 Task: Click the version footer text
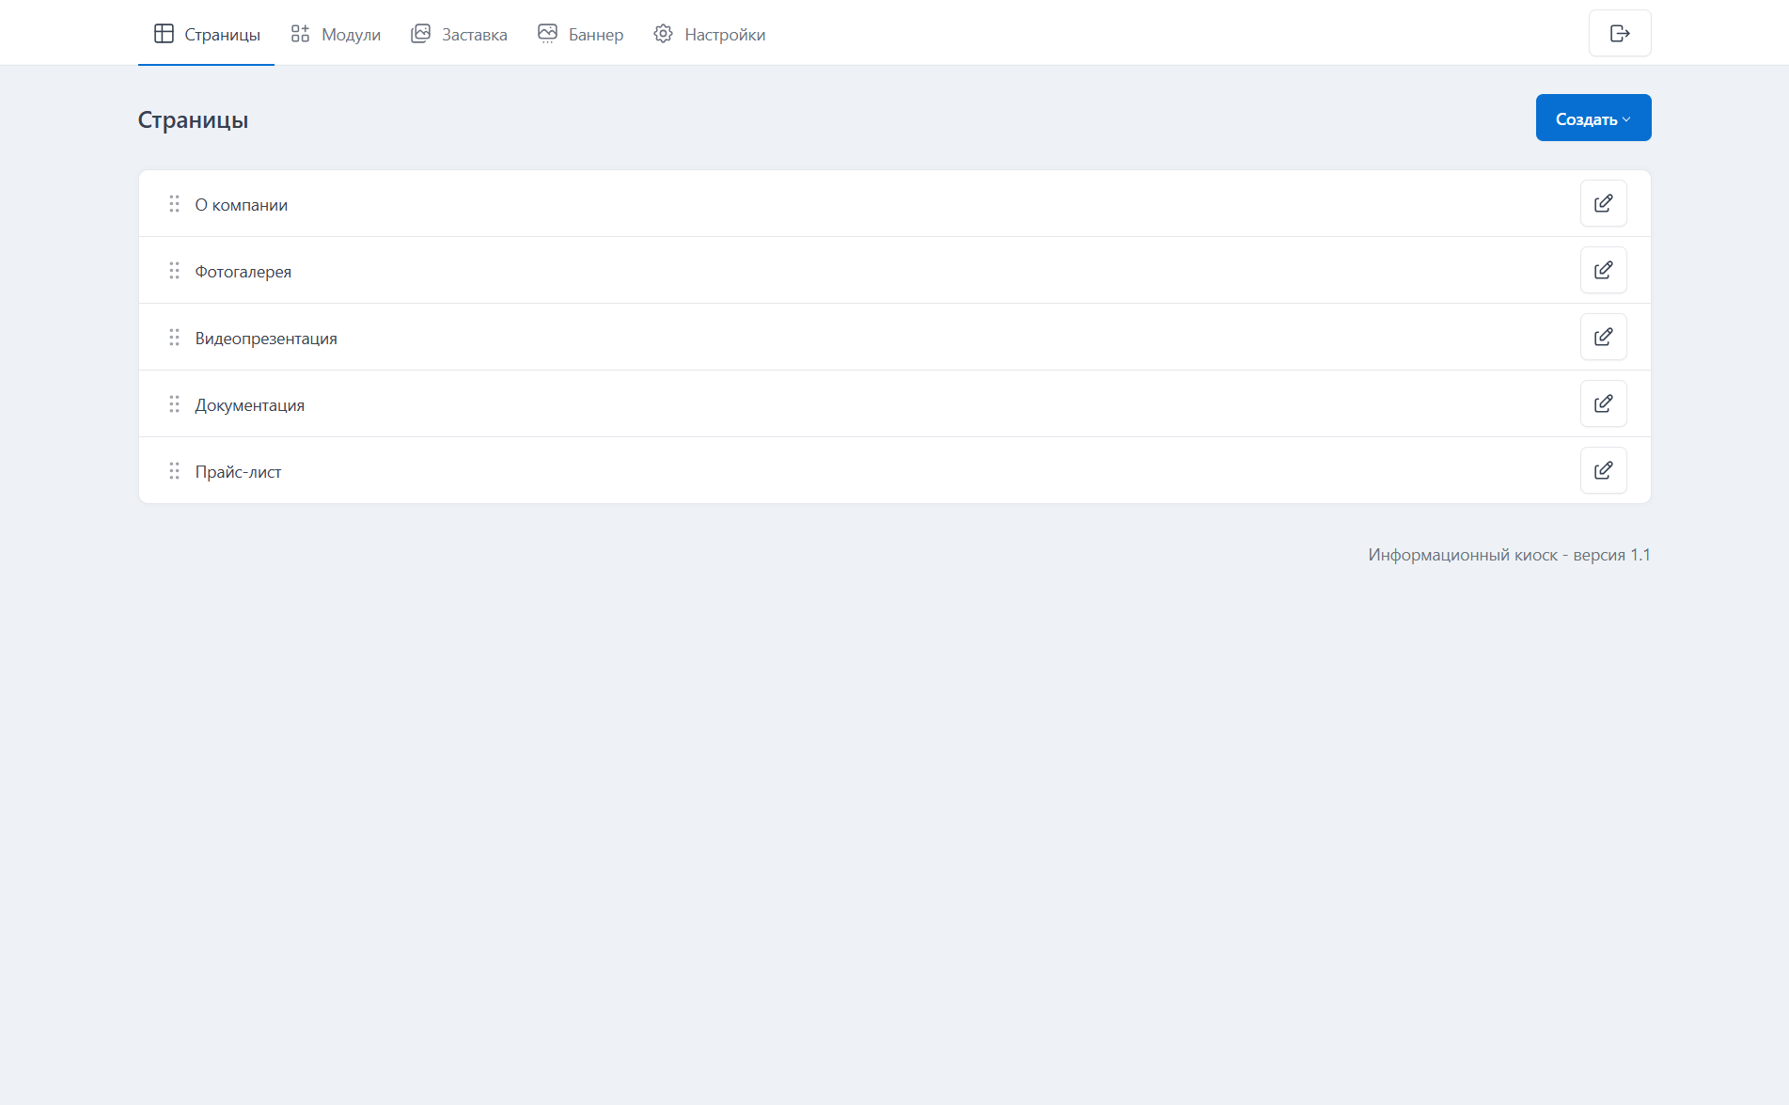1508,555
